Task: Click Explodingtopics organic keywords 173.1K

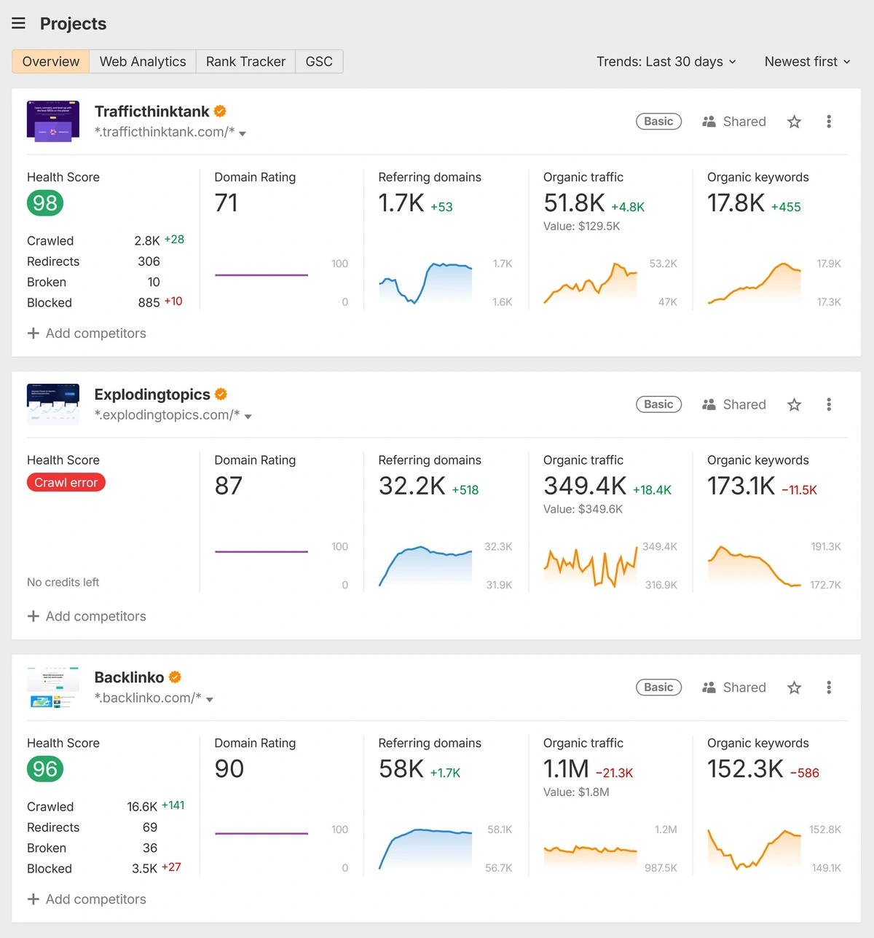Action: point(741,486)
